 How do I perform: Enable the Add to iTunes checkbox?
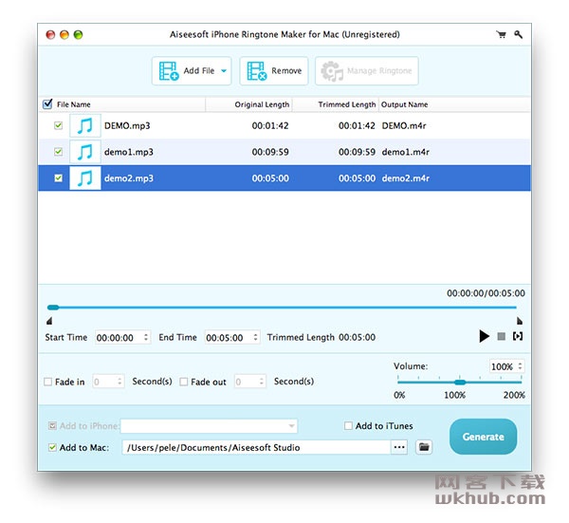[348, 425]
